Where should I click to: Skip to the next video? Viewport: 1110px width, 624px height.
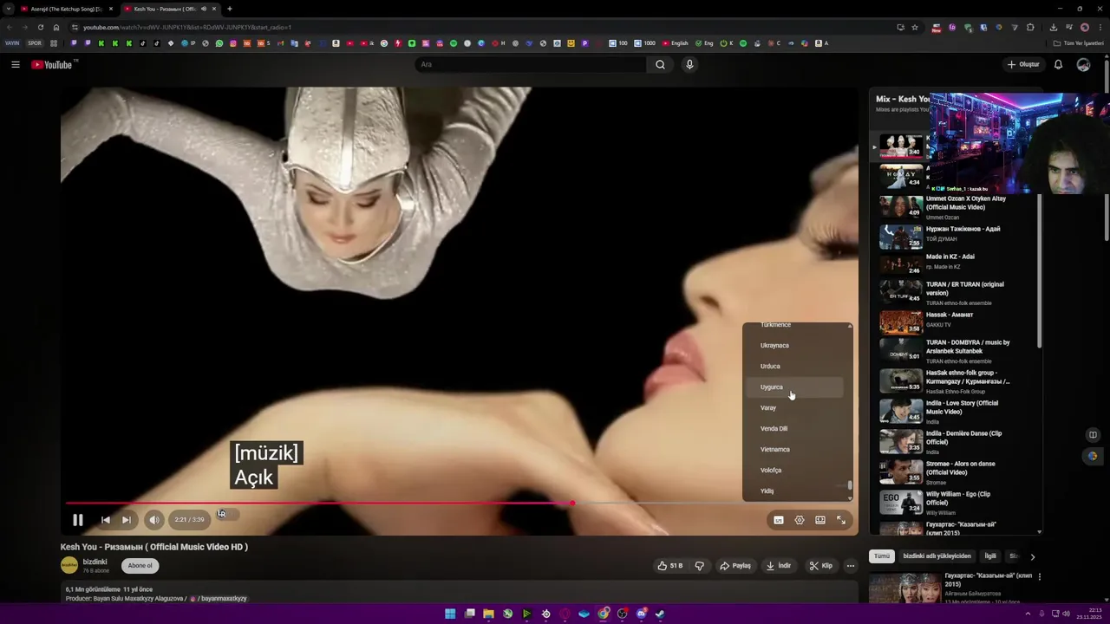(x=126, y=520)
